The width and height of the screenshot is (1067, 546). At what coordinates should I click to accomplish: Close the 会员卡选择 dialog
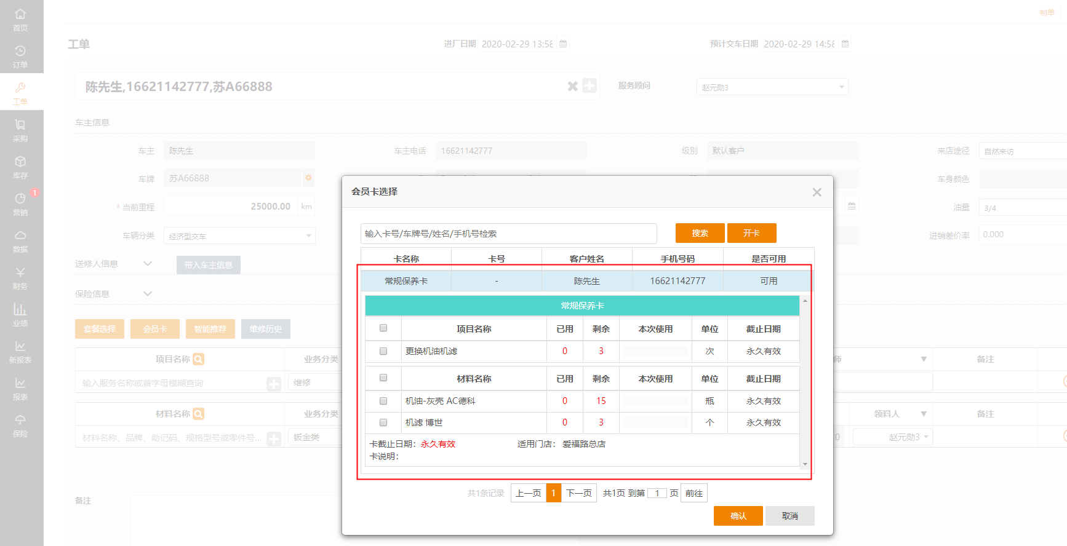click(x=817, y=192)
